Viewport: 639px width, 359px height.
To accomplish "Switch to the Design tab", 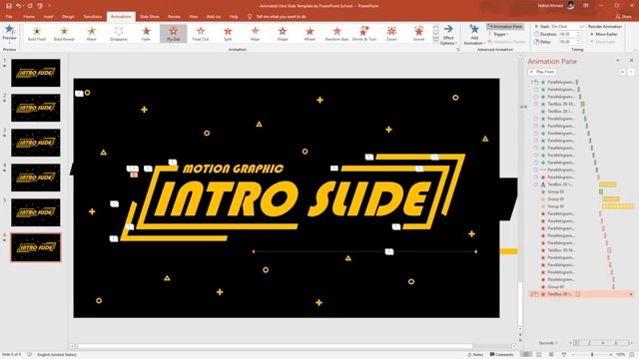I will pos(68,17).
